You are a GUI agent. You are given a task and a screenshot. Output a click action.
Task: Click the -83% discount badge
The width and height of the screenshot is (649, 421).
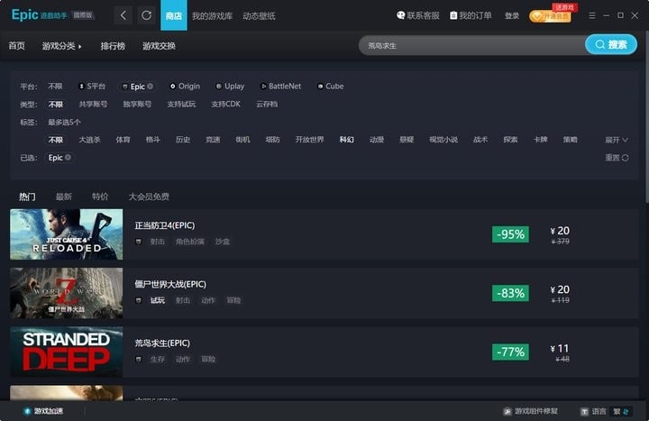(x=510, y=293)
